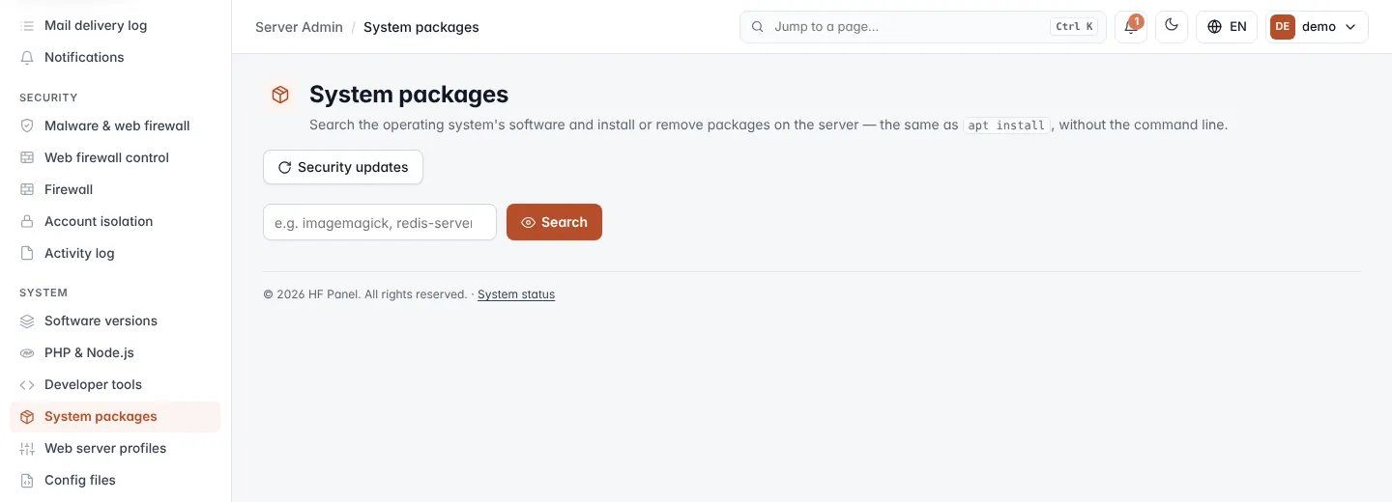This screenshot has width=1392, height=502.
Task: Click the document icon beside Config files
Action: pos(27,480)
